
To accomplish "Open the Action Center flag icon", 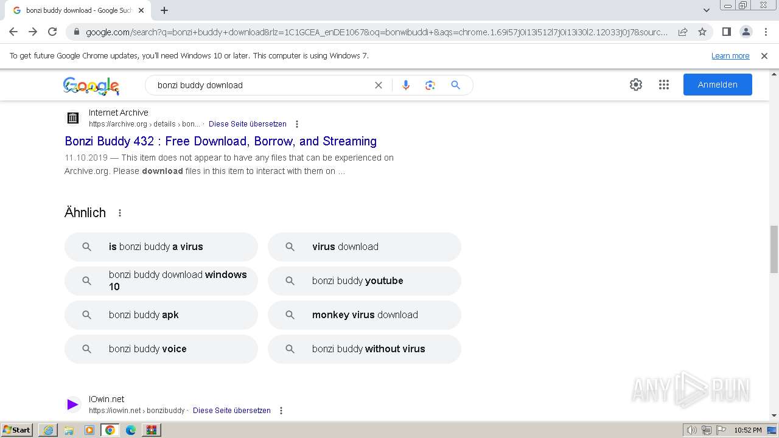I will [721, 430].
